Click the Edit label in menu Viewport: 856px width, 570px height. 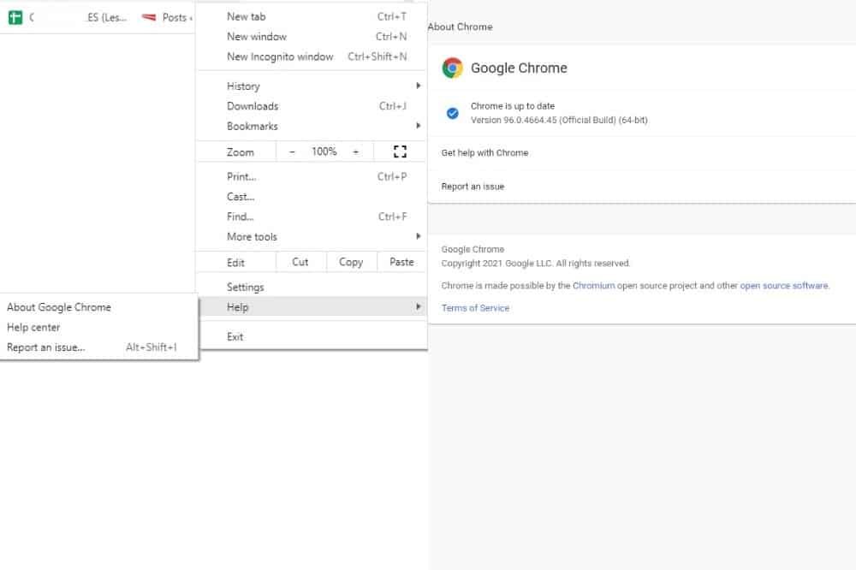(235, 263)
